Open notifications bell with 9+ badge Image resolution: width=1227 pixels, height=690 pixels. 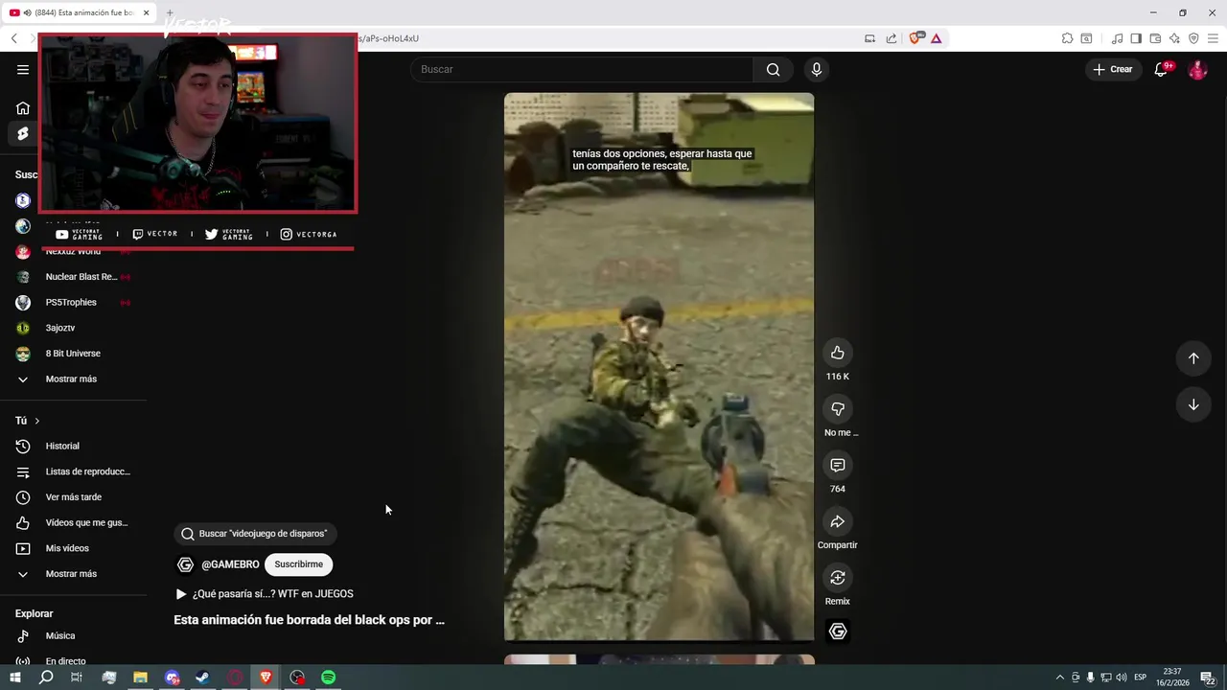[1161, 69]
